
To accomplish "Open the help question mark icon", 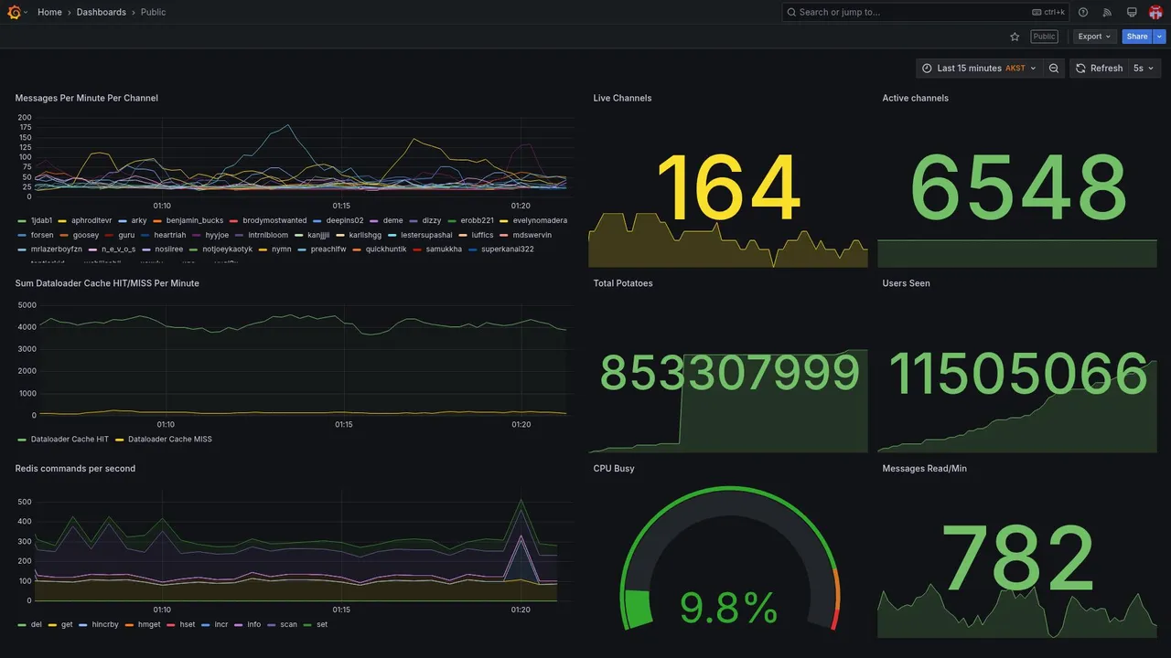I will [x=1083, y=12].
